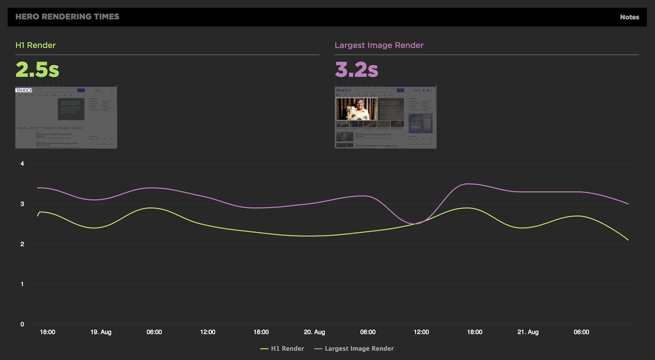Open the H1 Render Yahoo screenshot thumbnail

click(66, 116)
